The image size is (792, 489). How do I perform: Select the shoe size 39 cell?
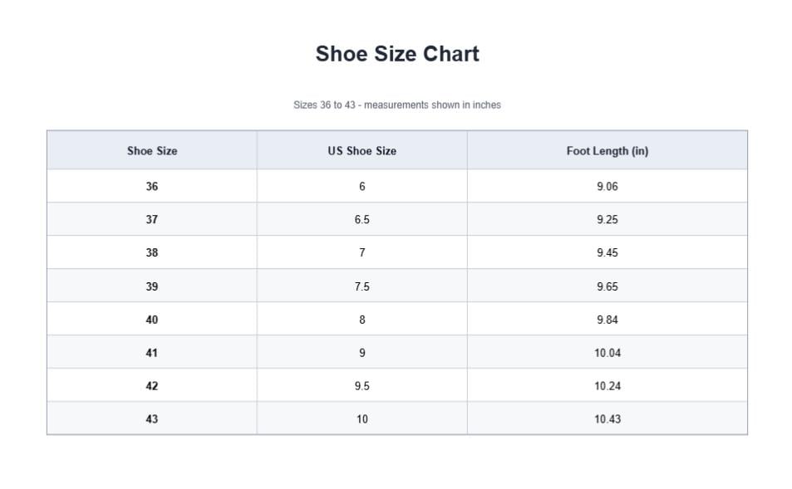[x=152, y=286]
